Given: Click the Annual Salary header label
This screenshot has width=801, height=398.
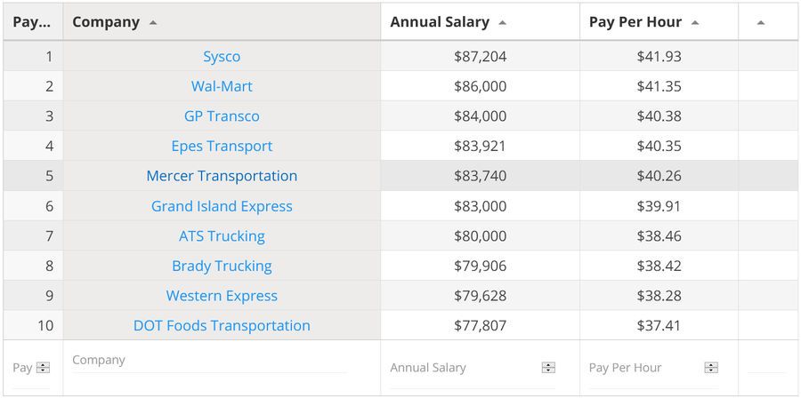Looking at the screenshot, I should tap(440, 22).
